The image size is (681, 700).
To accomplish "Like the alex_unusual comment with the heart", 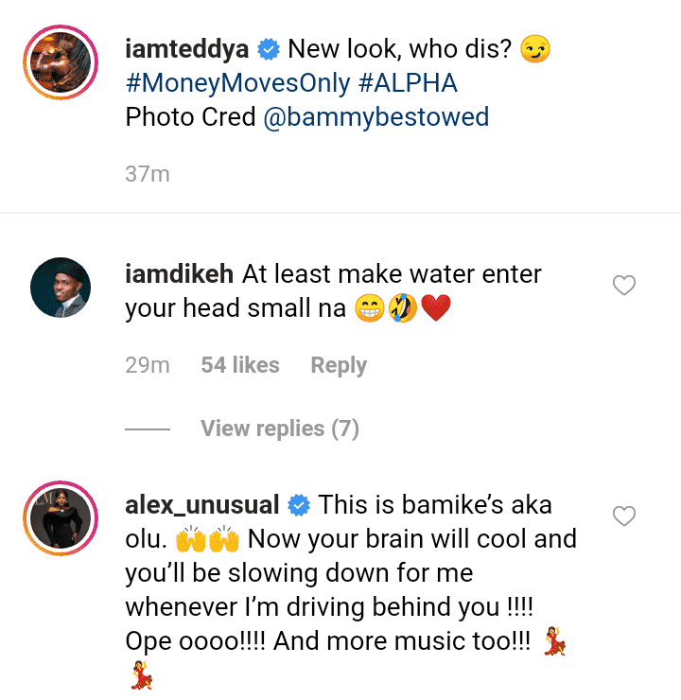I will (x=624, y=516).
